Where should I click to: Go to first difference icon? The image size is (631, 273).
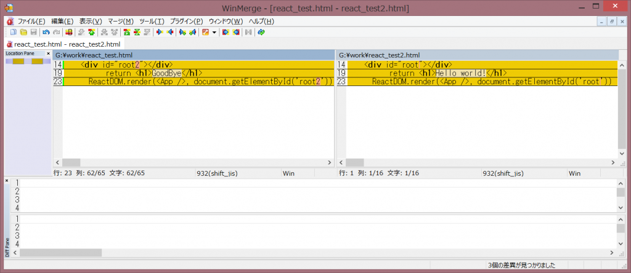tap(127, 32)
